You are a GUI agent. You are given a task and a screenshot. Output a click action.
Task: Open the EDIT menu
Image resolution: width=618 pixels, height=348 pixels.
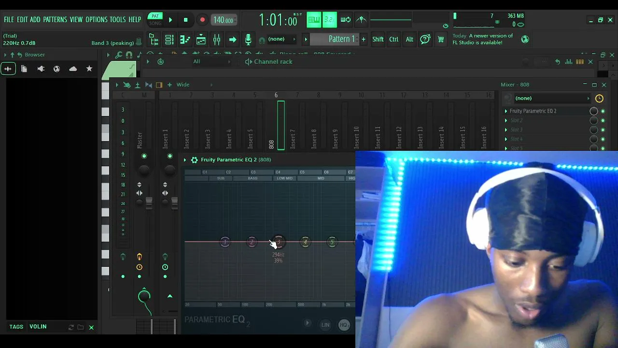coord(22,20)
